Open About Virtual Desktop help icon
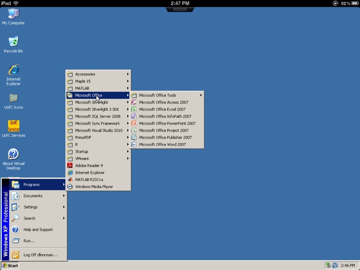 [13, 155]
